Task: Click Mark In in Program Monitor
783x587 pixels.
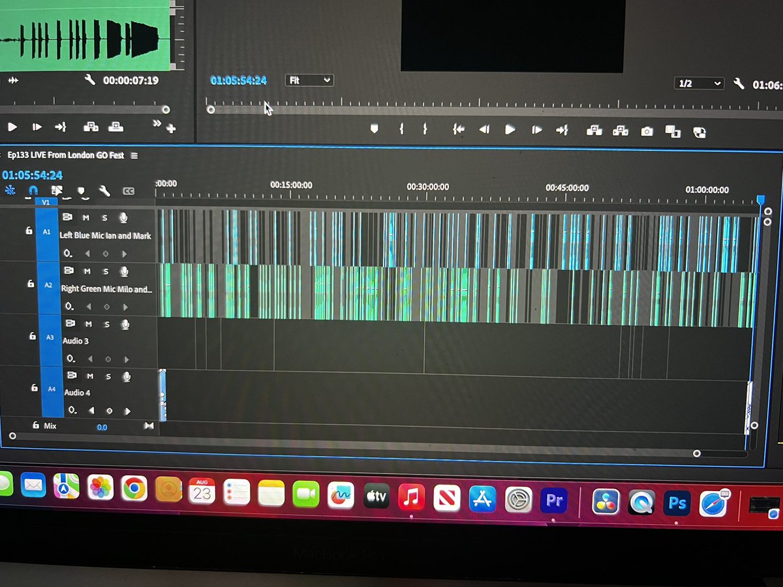Action: coord(401,129)
